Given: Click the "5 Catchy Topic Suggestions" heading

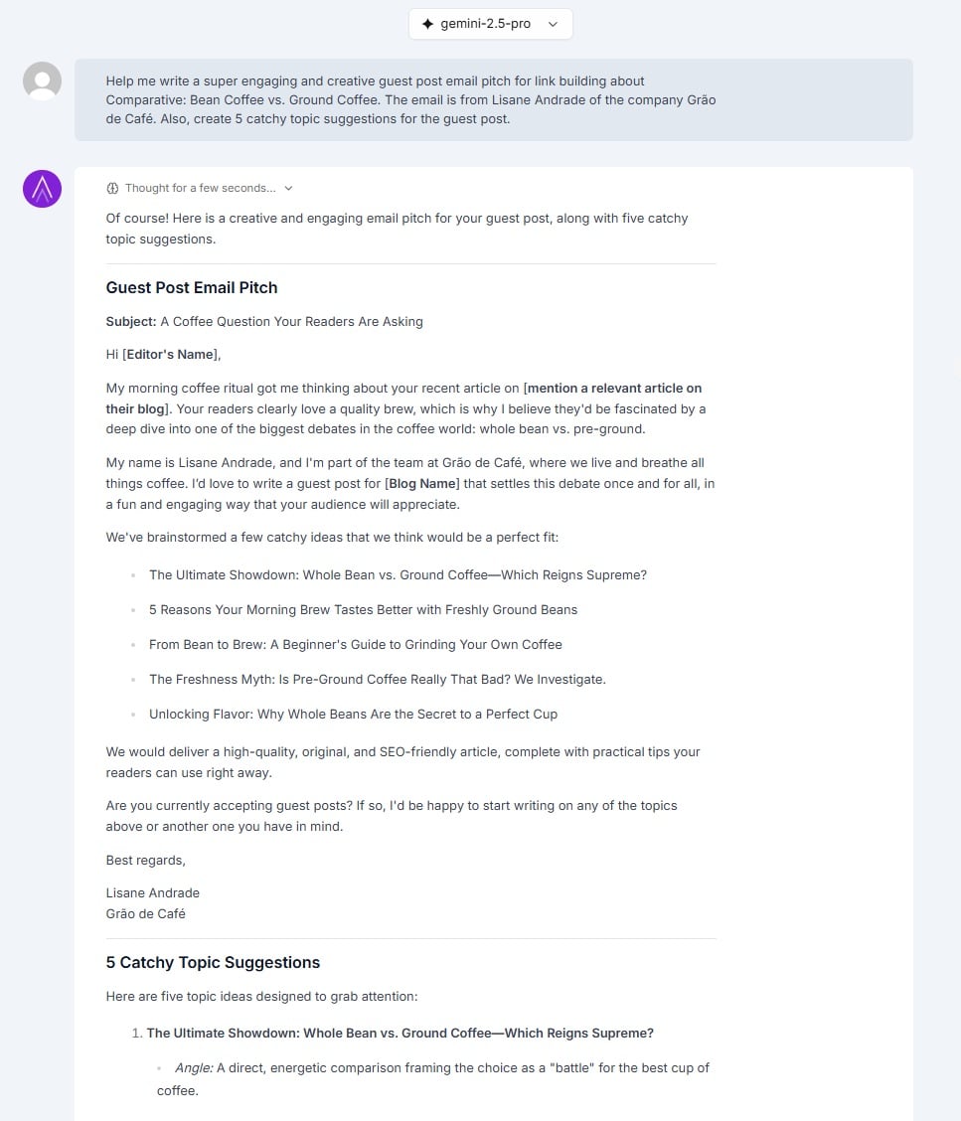Looking at the screenshot, I should (x=213, y=962).
